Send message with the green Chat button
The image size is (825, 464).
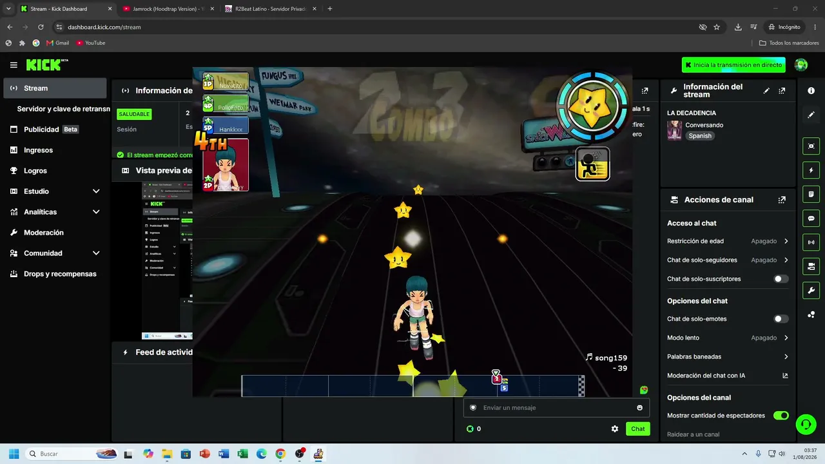click(637, 429)
